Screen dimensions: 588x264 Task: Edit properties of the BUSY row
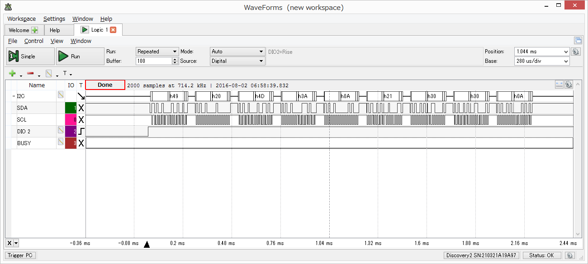(60, 141)
